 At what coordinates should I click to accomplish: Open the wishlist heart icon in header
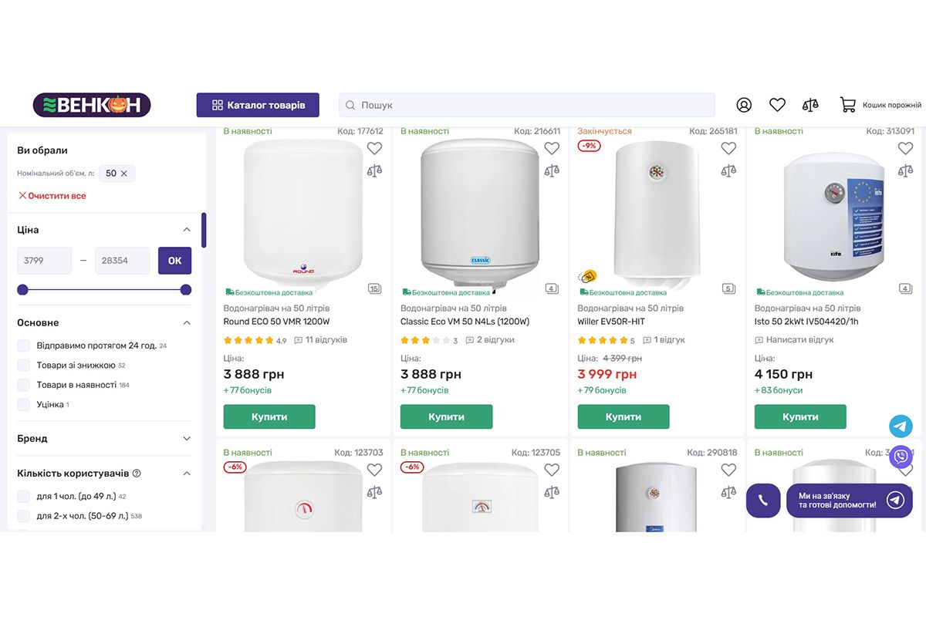tap(777, 105)
